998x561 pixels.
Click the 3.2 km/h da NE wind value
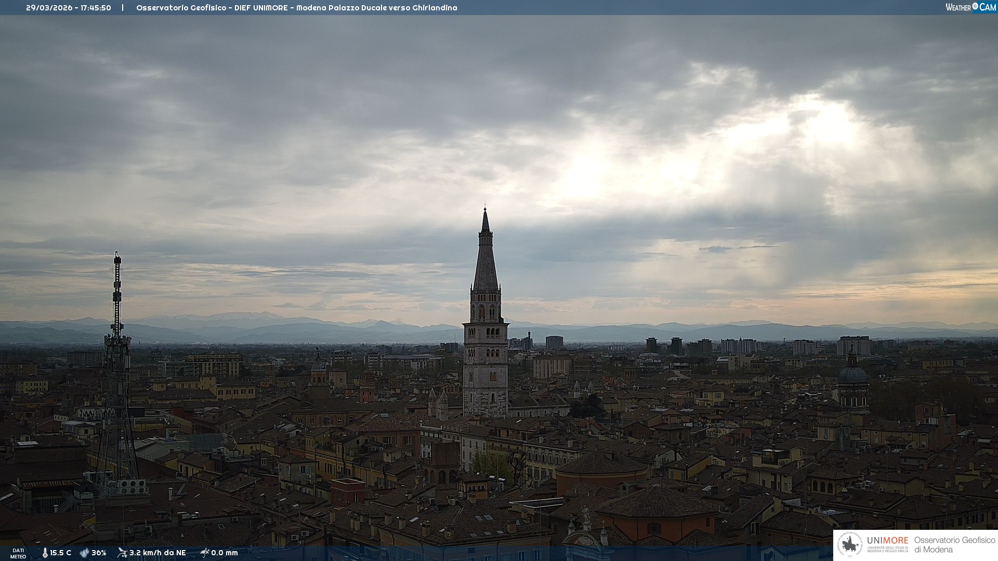[x=157, y=553]
